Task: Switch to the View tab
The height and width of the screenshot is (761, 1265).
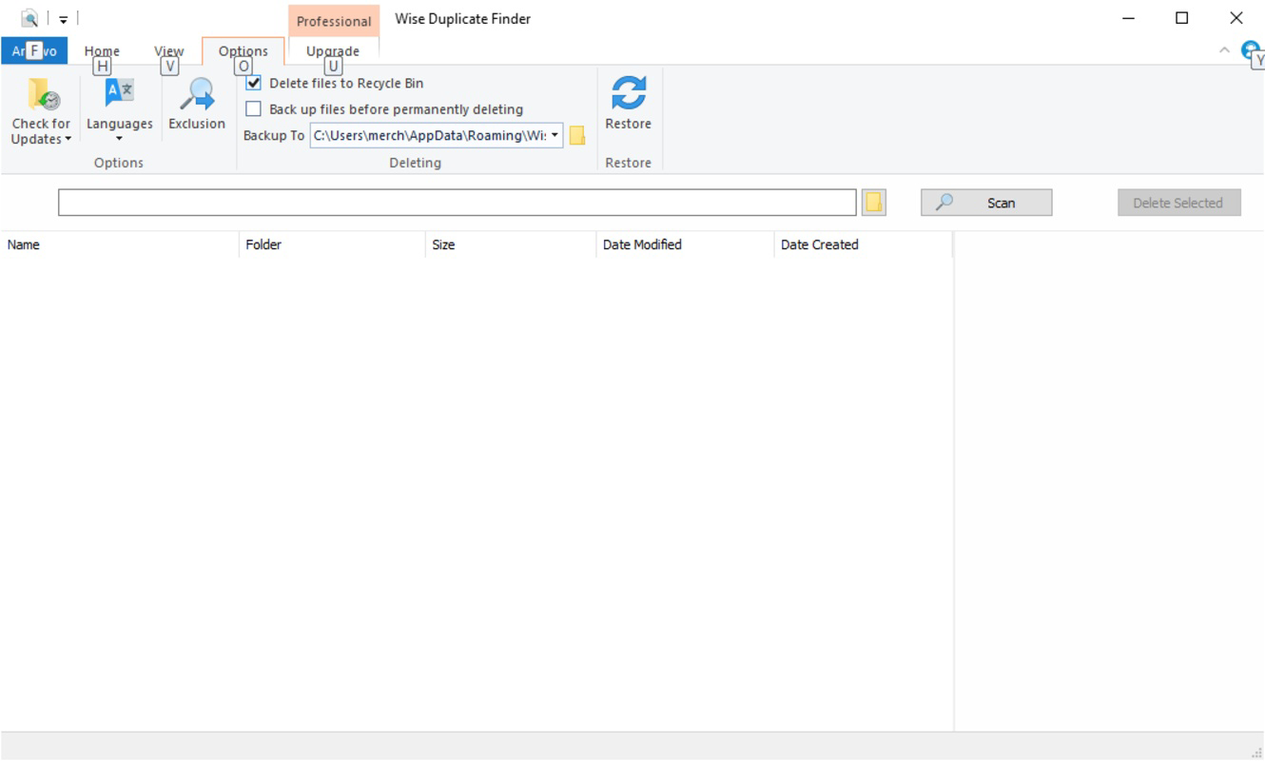Action: (168, 51)
